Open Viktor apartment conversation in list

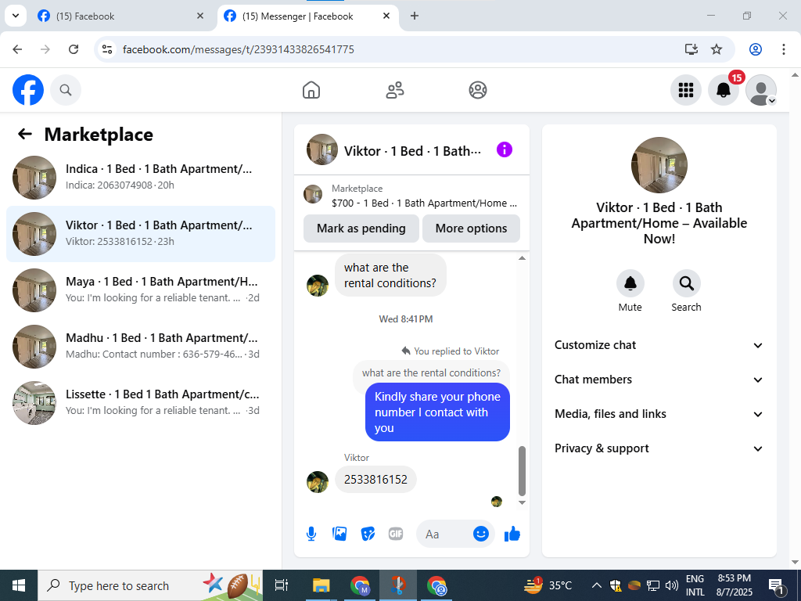141,233
